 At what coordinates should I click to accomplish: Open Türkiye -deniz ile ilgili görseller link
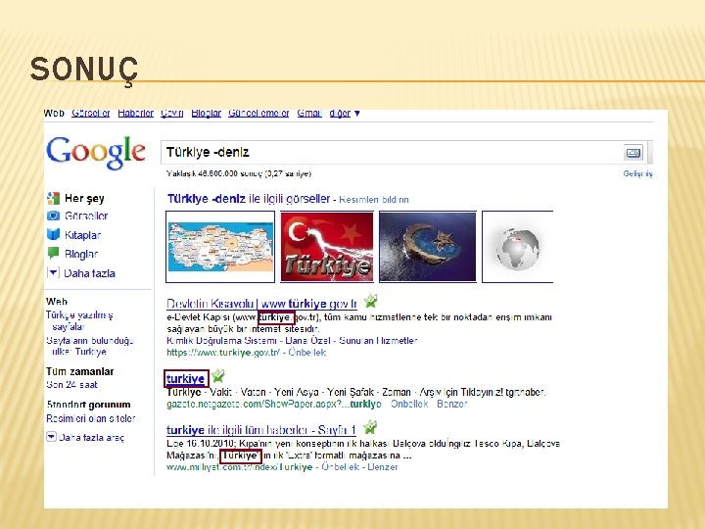(x=249, y=199)
